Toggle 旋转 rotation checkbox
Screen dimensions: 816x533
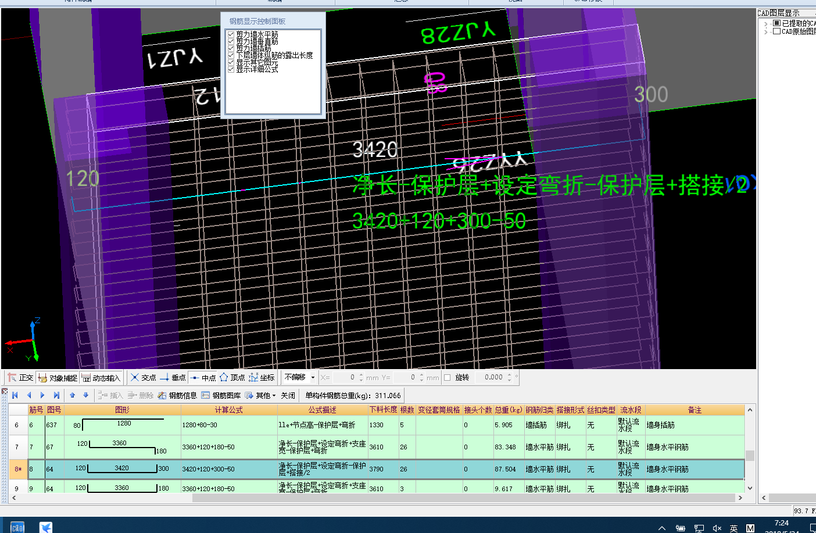pos(448,377)
